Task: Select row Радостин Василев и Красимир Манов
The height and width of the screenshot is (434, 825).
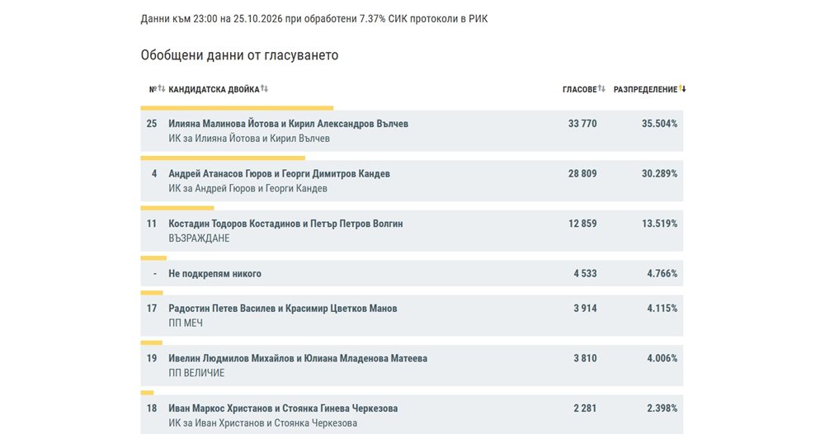Action: pos(412,316)
